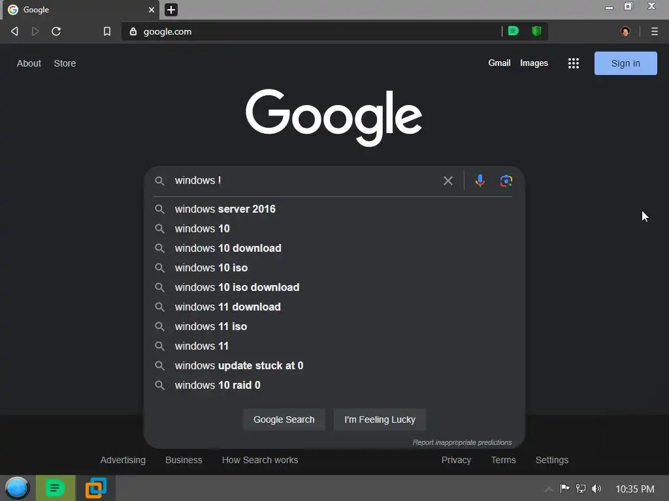
Task: Open the Privacy footer link
Action: coord(456,460)
